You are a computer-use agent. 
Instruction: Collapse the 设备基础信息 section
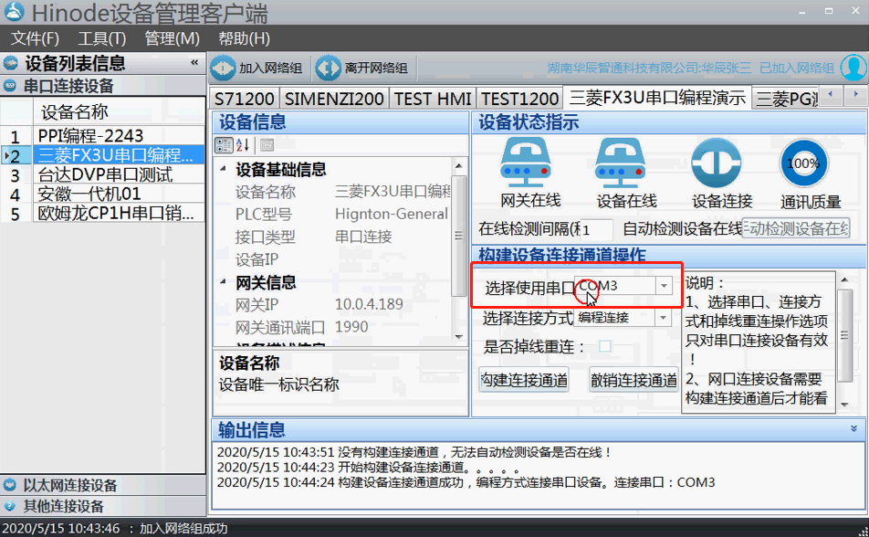[221, 170]
